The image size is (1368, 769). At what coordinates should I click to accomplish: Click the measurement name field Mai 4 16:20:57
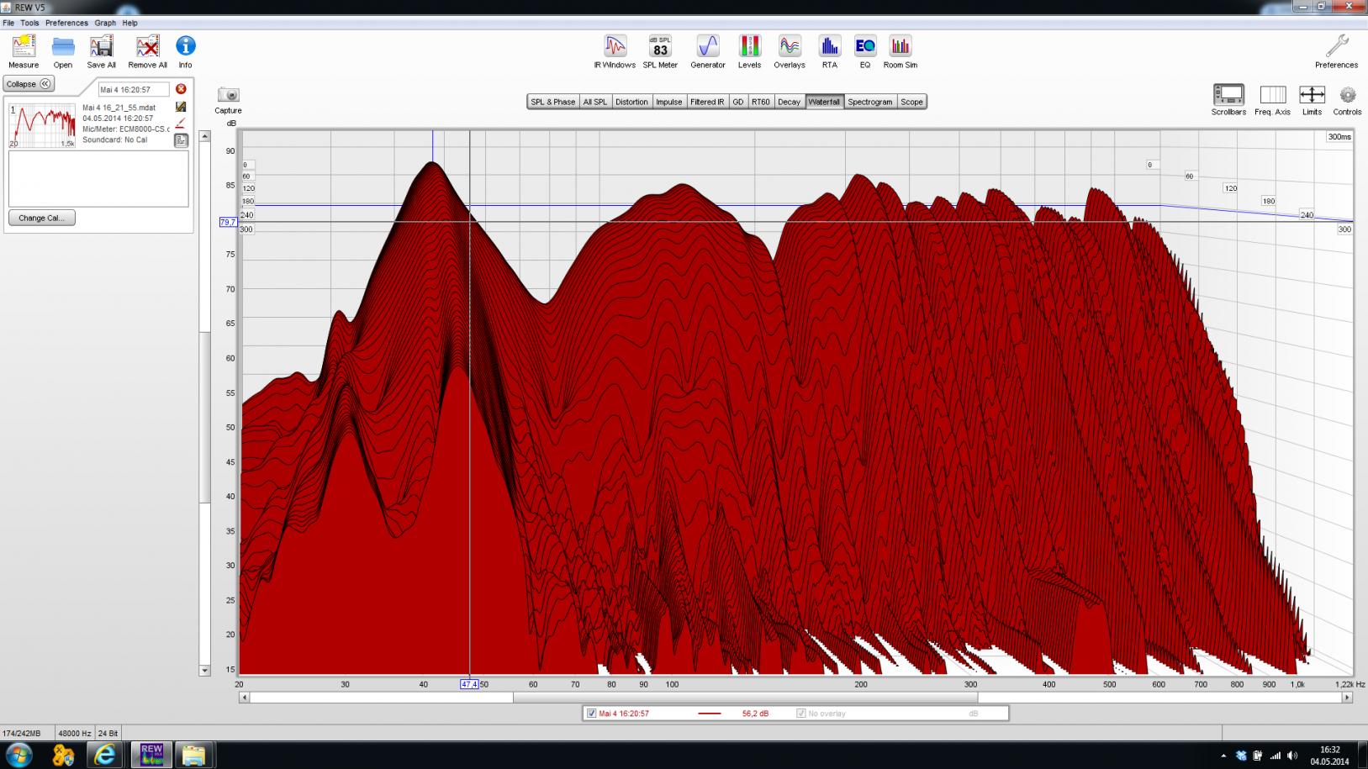134,89
